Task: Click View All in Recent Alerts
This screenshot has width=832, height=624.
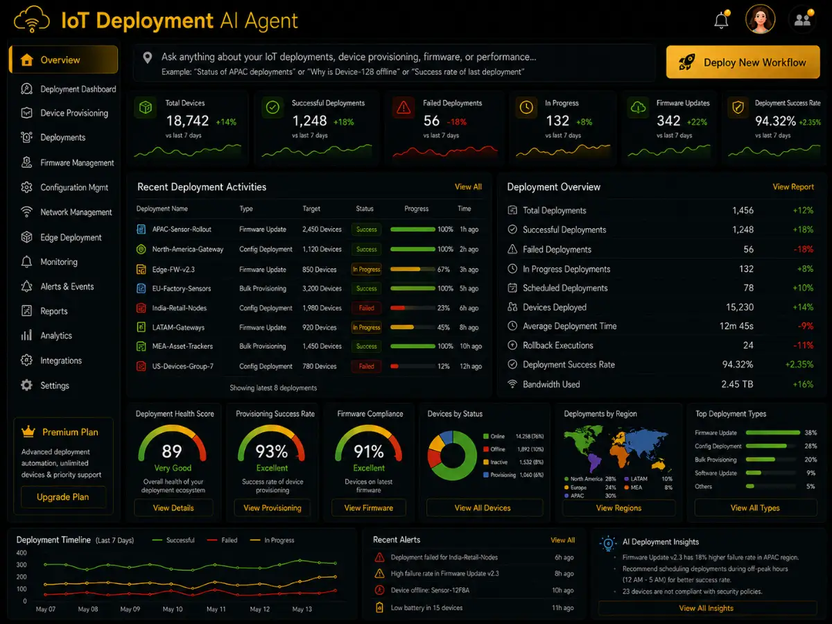Action: pos(562,540)
